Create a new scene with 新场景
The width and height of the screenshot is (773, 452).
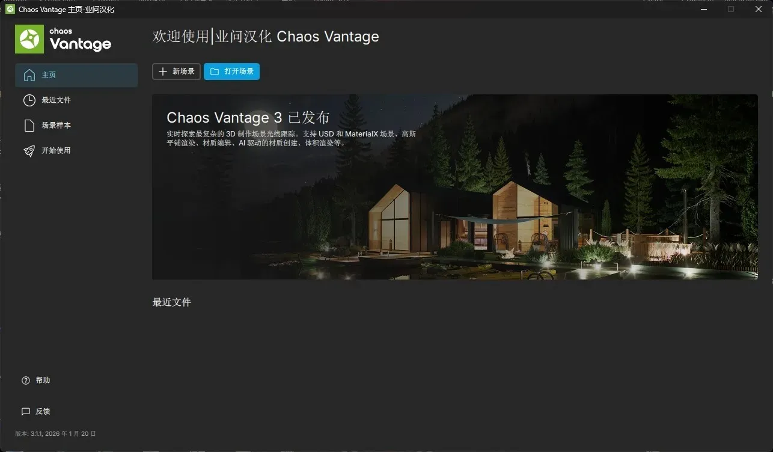pos(176,72)
